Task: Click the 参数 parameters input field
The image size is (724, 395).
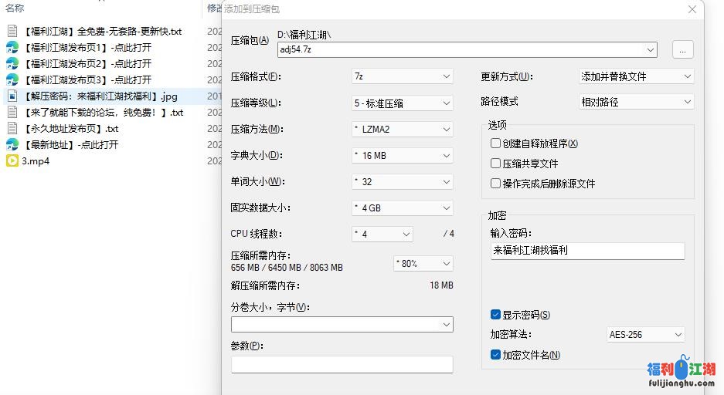Action: click(342, 364)
